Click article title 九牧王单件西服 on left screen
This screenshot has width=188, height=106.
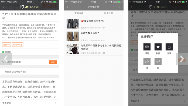29,16
